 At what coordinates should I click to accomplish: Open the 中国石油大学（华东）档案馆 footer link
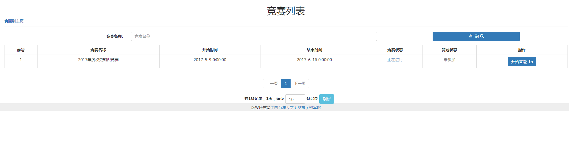pos(295,107)
